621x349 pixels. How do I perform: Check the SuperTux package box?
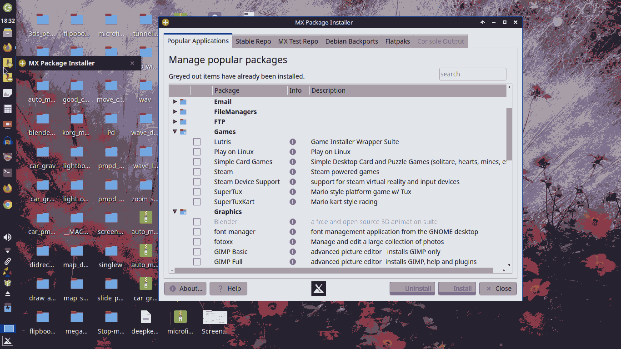point(197,192)
